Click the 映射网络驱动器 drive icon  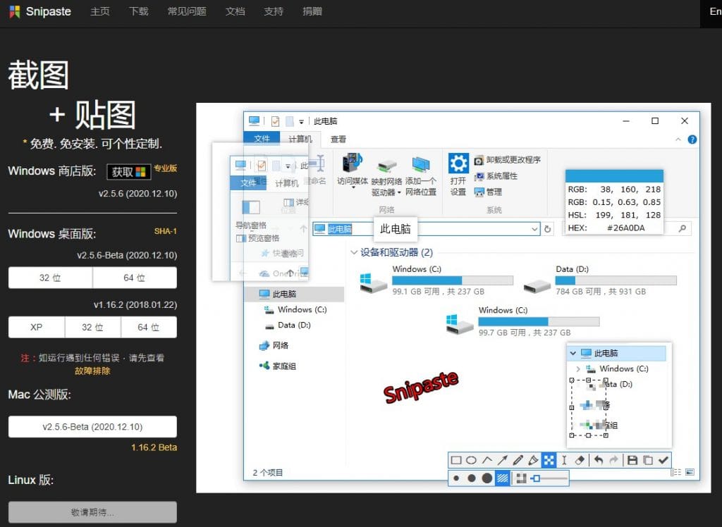tap(387, 166)
